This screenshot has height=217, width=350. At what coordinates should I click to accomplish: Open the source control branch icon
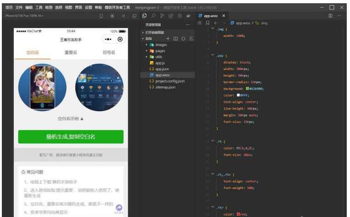[162, 16]
